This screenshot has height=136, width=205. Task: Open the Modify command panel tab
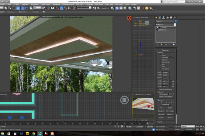click(160, 18)
